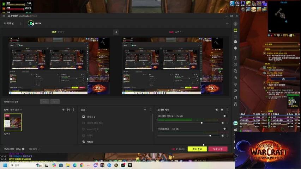
Task: Open audio mixer settings gear
Action: pos(222,109)
